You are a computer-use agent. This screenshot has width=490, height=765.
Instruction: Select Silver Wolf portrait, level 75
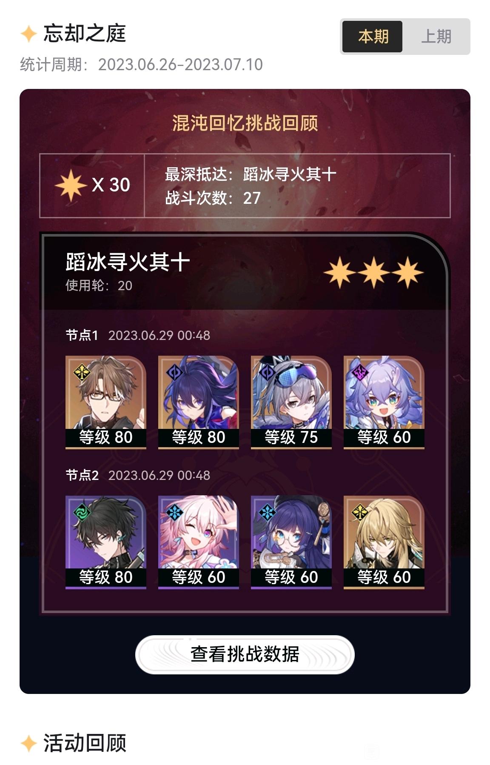point(291,402)
